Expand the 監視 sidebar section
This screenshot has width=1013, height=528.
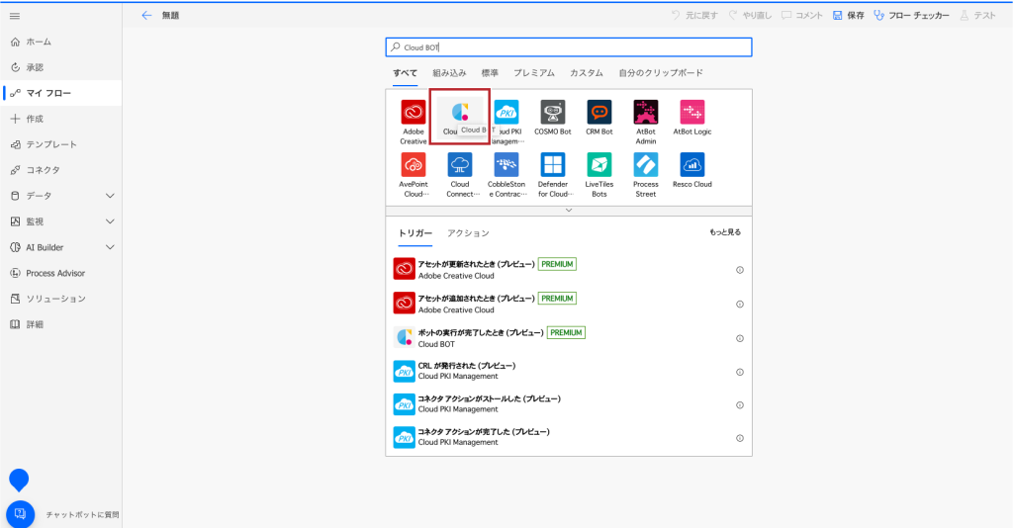(x=110, y=221)
